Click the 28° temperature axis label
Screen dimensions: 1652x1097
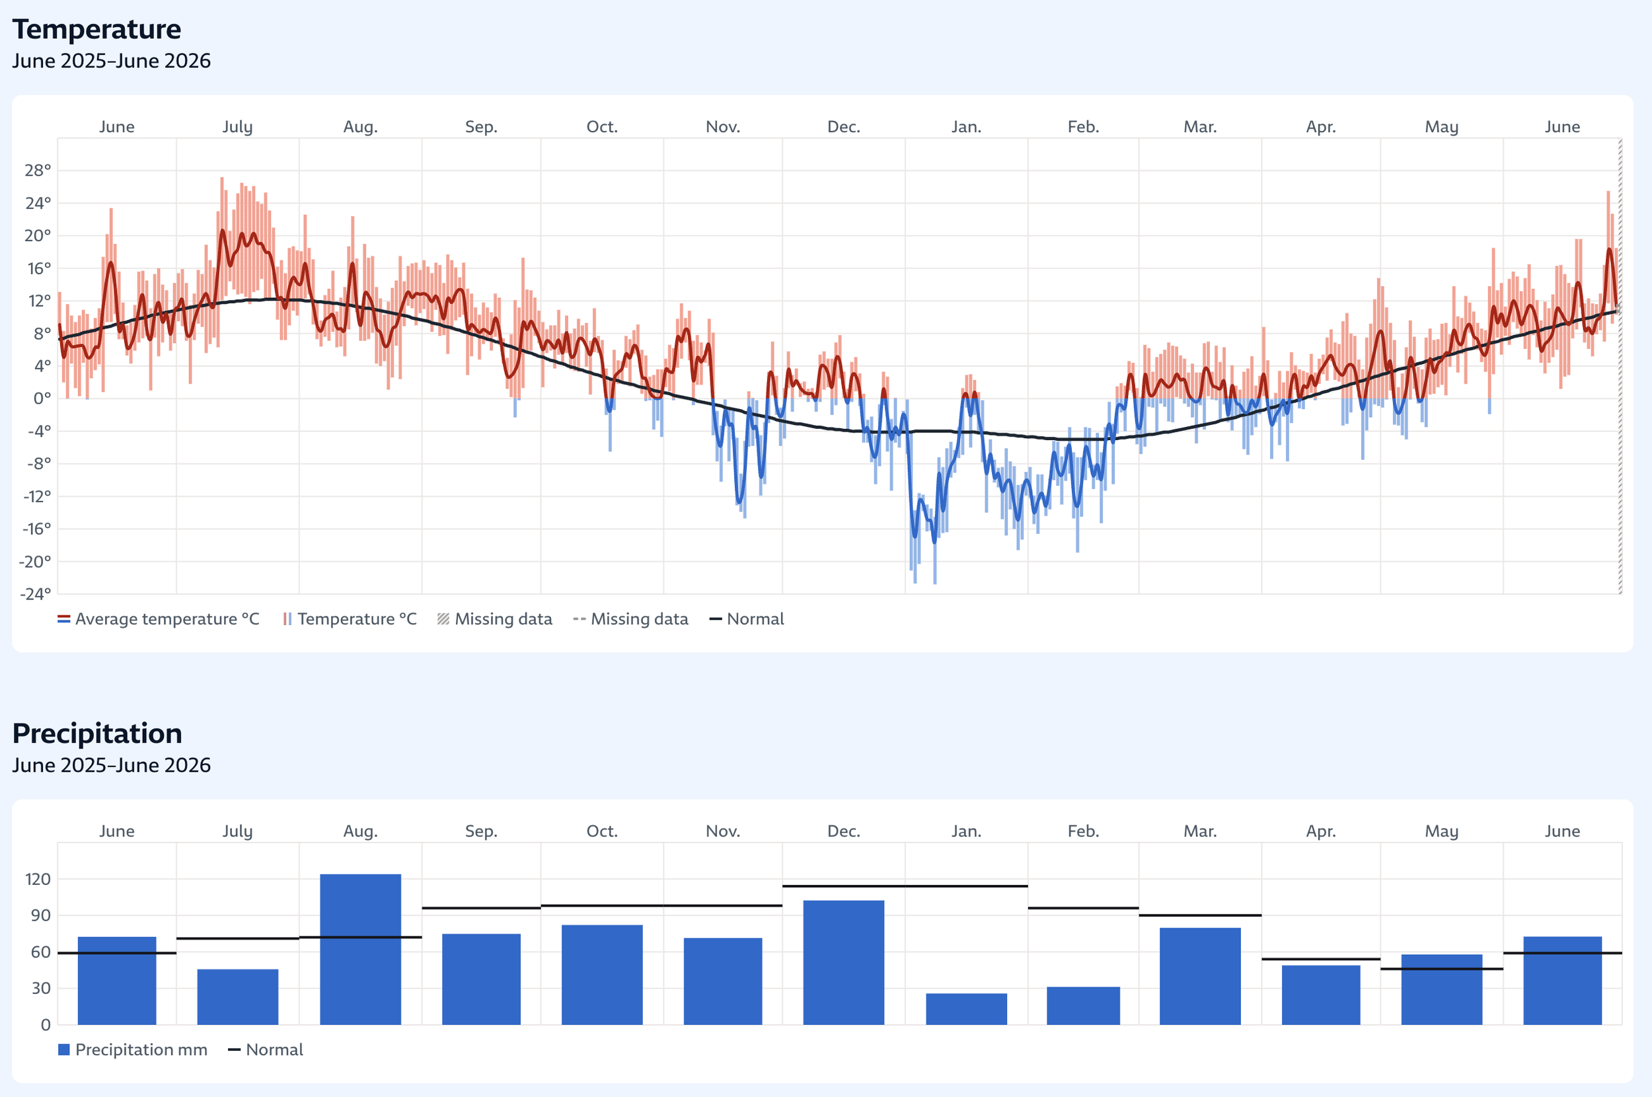pyautogui.click(x=38, y=170)
